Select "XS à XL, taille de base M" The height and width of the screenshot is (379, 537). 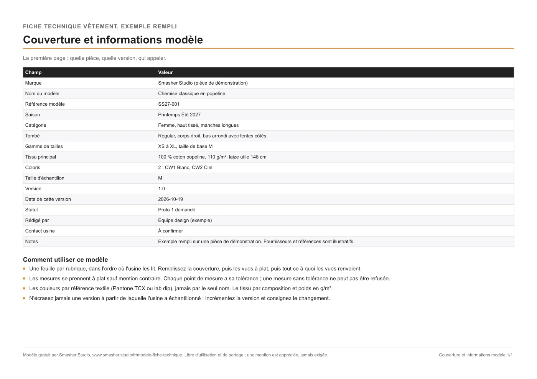185,147
